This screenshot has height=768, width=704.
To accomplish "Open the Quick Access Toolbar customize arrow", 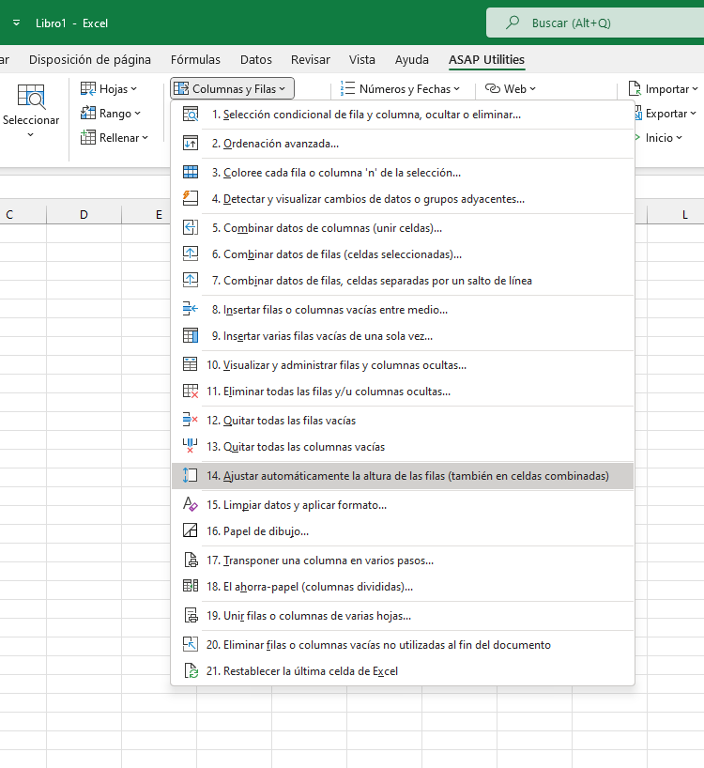I will [16, 23].
